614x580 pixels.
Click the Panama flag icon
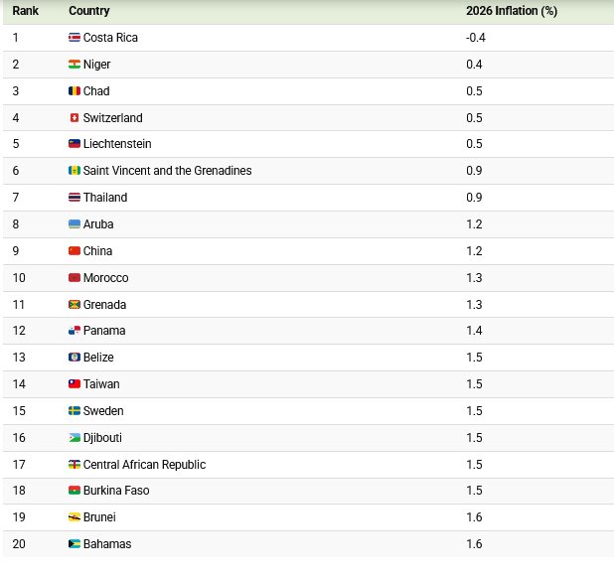point(74,331)
